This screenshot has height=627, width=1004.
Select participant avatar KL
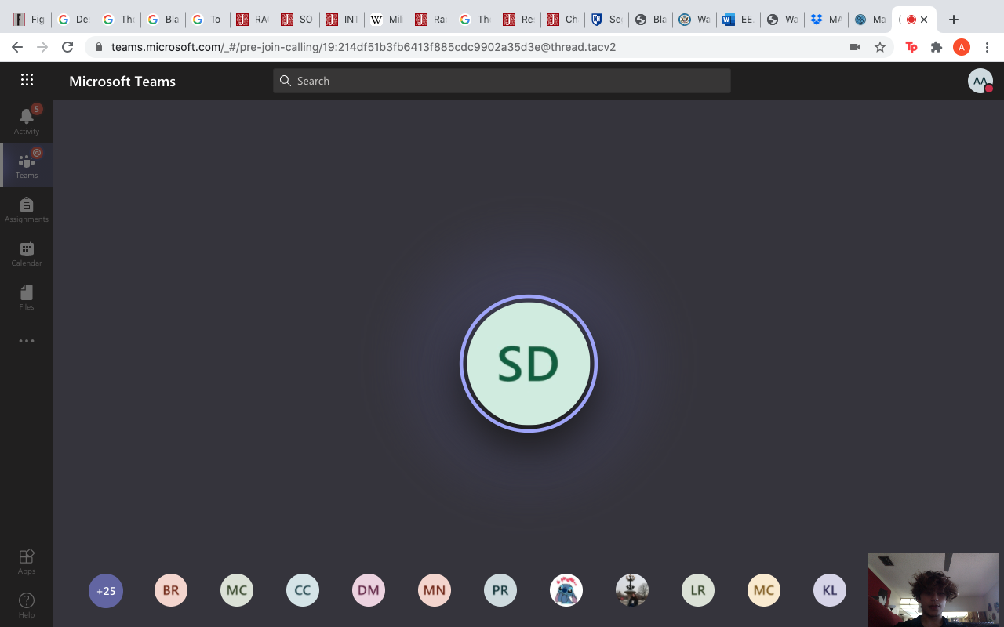830,591
